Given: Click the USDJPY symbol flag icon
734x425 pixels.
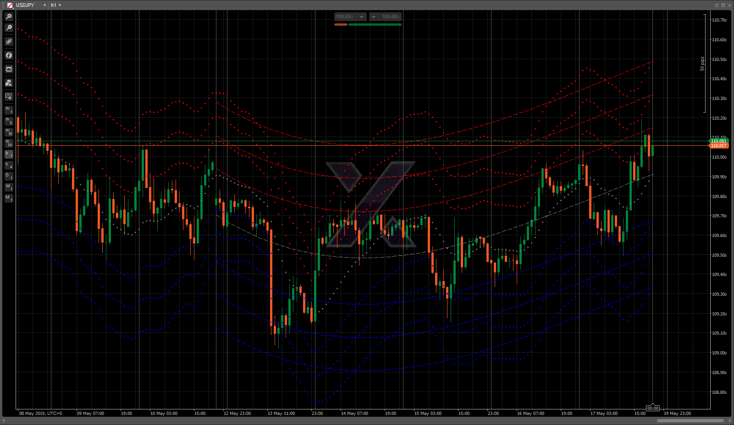Looking at the screenshot, I should pyautogui.click(x=10, y=5).
